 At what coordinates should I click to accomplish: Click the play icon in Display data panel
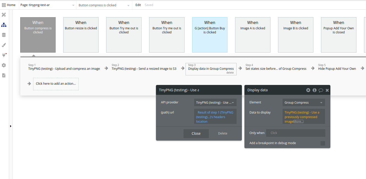[308, 90]
